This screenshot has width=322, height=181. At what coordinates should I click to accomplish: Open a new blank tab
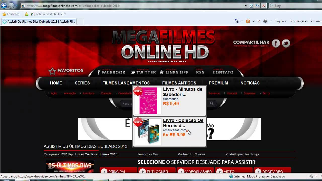tap(80, 22)
